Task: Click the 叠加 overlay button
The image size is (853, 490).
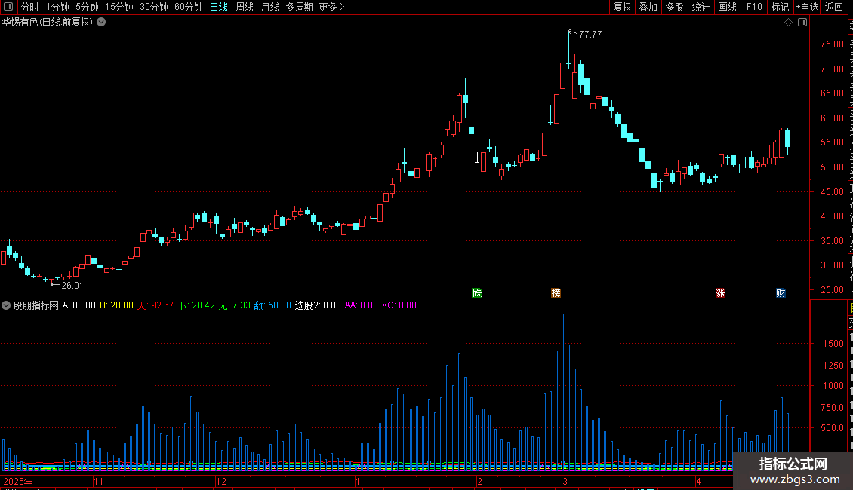Action: tap(648, 7)
